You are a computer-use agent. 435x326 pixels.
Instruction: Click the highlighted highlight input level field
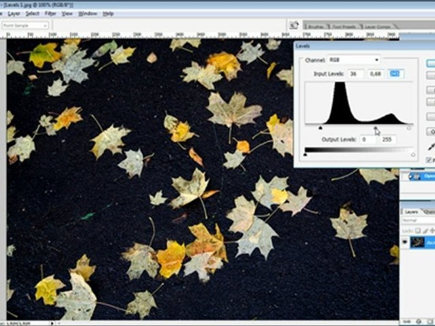396,74
